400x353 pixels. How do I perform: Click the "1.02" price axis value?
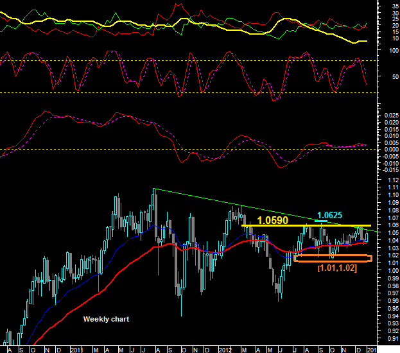tap(393, 255)
